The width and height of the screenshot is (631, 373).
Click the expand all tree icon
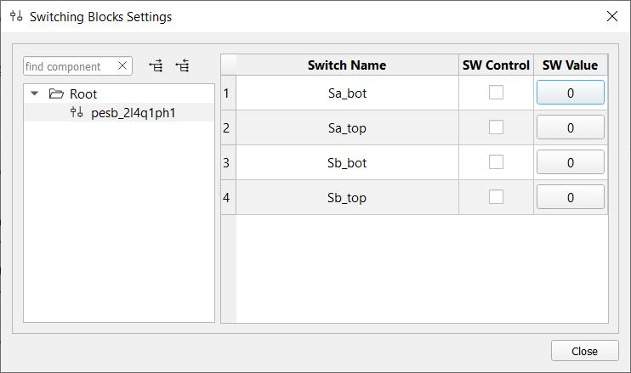pos(156,66)
